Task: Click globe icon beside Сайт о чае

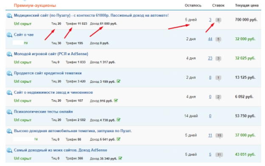Action: [9, 35]
